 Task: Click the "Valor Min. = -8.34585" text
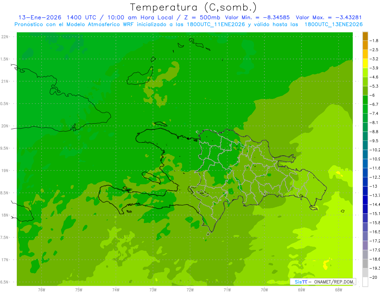tap(257, 18)
